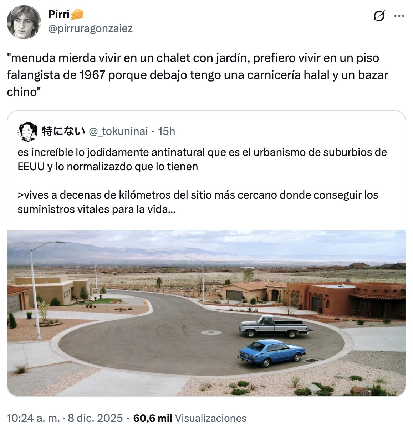The height and width of the screenshot is (430, 413).
Task: View the 60,6 mil Visualizaciones count
Action: 190,418
